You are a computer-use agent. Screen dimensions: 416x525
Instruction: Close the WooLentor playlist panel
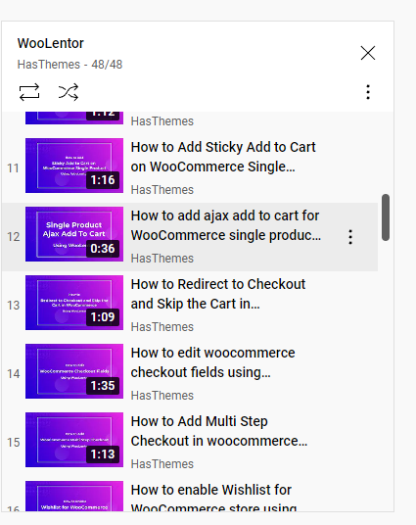tap(368, 53)
